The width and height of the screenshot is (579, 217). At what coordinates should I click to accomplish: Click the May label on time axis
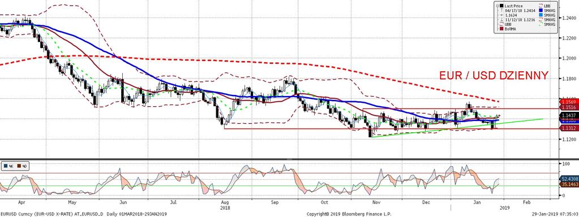[x=72, y=202]
